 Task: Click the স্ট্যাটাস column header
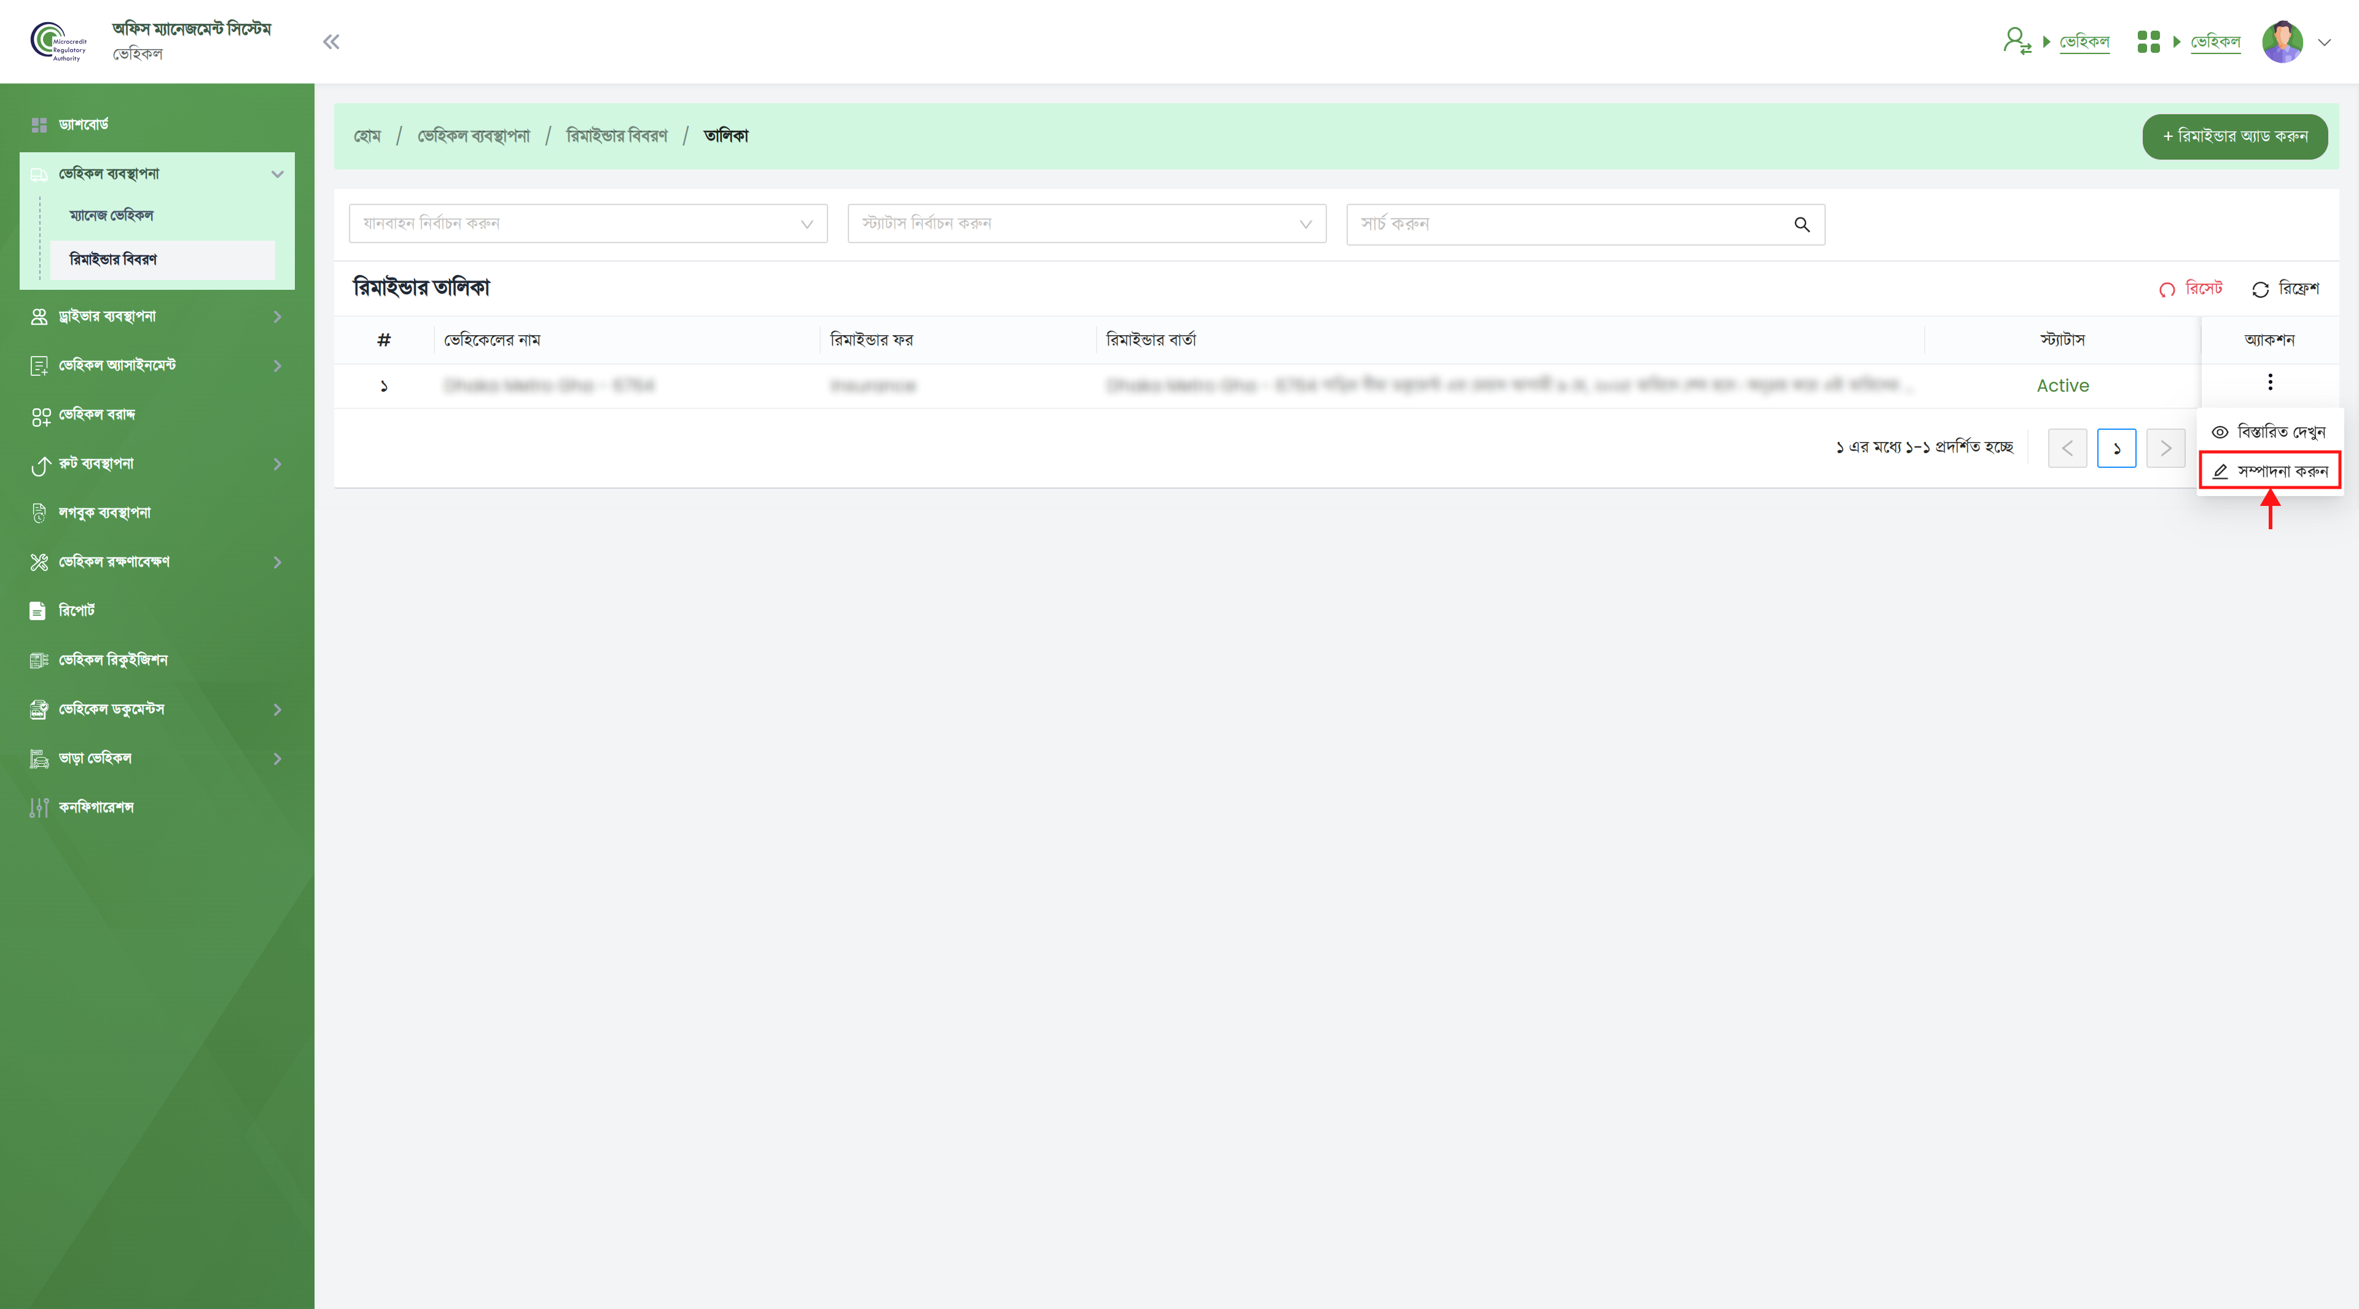2062,341
